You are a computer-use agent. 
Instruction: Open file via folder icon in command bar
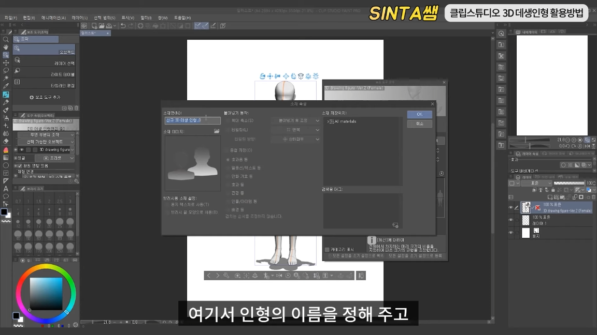102,26
